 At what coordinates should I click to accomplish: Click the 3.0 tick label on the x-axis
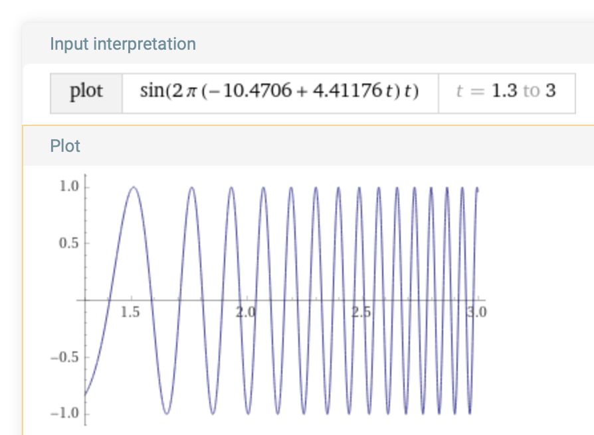coord(476,312)
